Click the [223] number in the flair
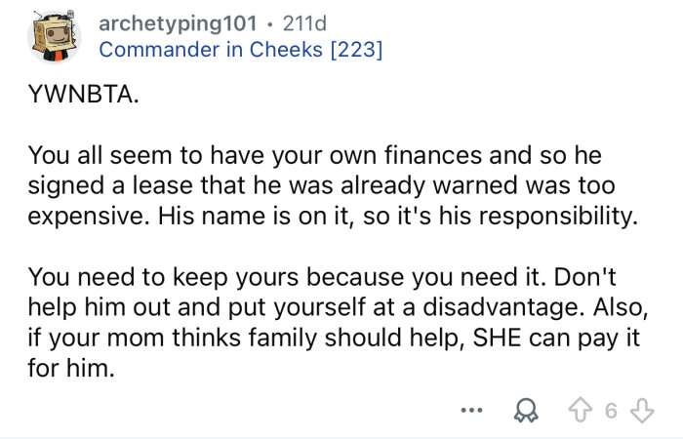The height and width of the screenshot is (439, 683). pos(356,50)
